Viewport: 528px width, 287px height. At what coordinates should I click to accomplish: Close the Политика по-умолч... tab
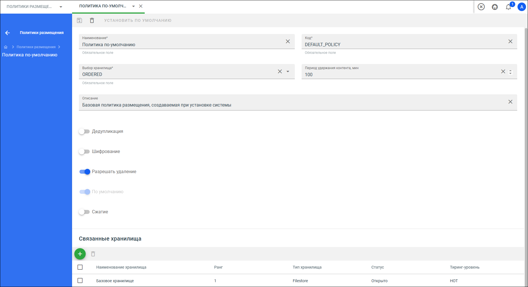[x=141, y=6]
